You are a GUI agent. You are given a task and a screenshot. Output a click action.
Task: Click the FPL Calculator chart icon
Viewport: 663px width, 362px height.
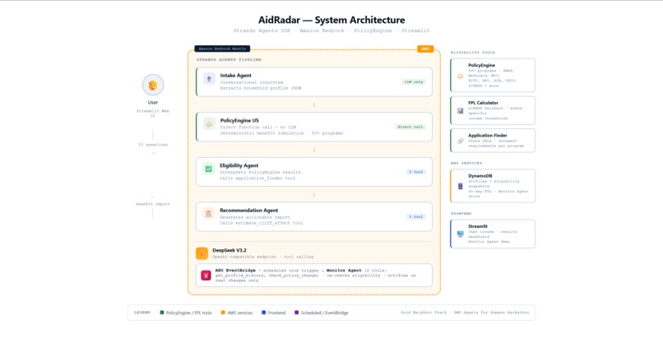click(460, 111)
